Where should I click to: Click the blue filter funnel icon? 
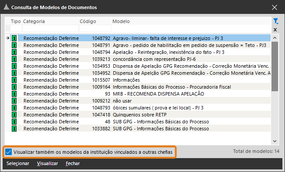click(276, 21)
